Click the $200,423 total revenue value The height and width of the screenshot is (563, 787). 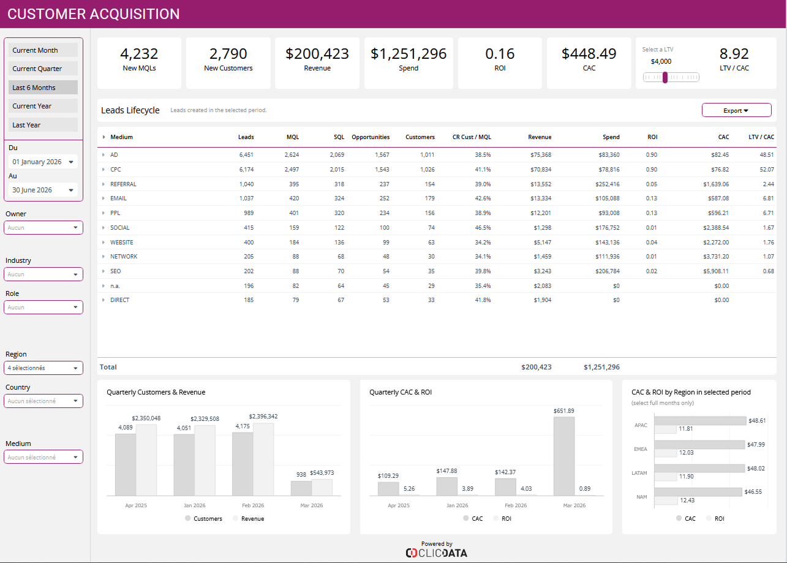pos(537,367)
